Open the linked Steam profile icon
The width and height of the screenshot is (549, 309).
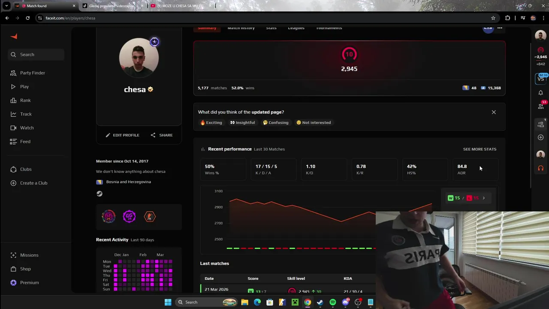(x=99, y=194)
